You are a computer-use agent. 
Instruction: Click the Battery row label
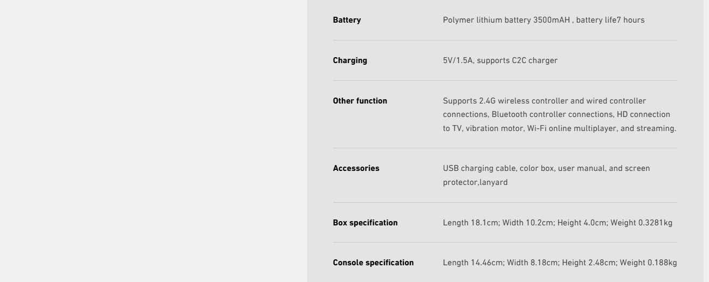pyautogui.click(x=347, y=20)
